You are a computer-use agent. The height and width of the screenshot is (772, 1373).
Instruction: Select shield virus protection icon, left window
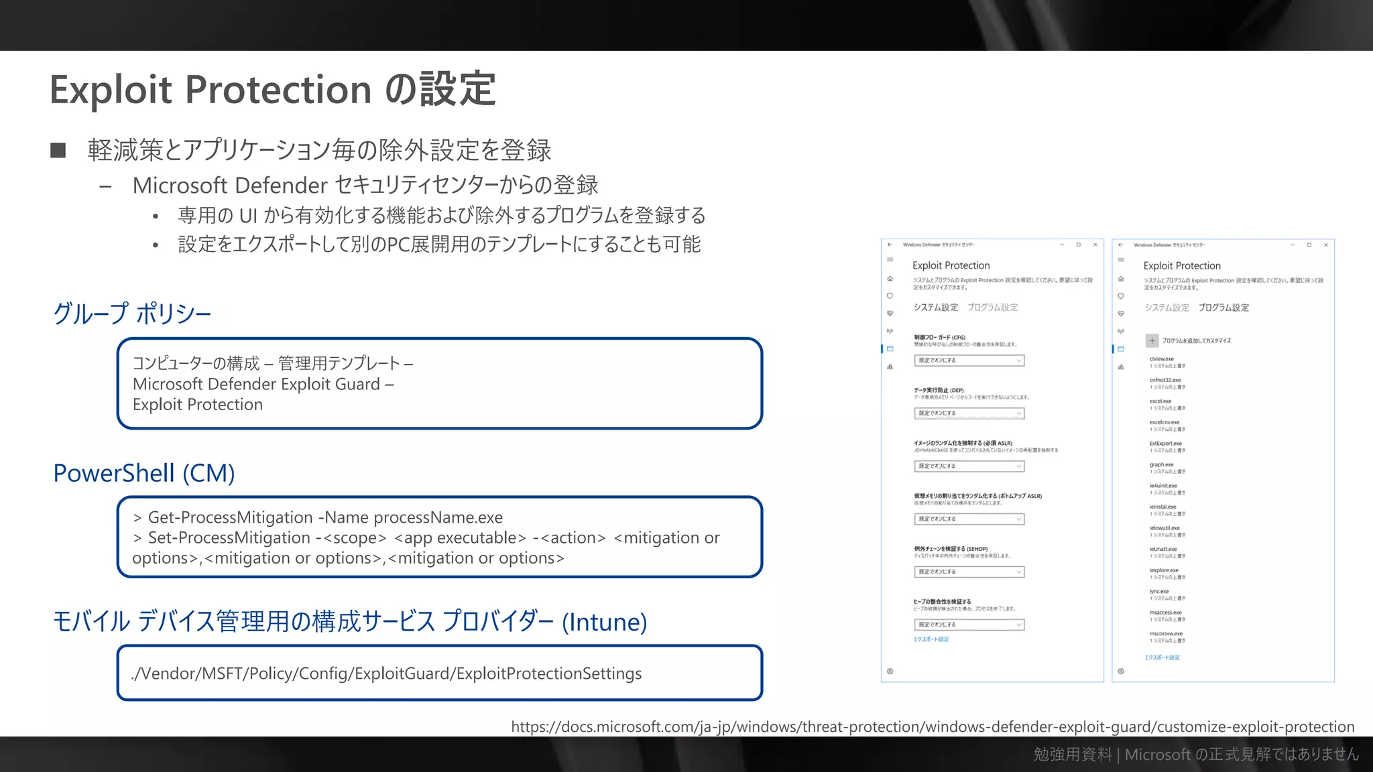[x=890, y=296]
